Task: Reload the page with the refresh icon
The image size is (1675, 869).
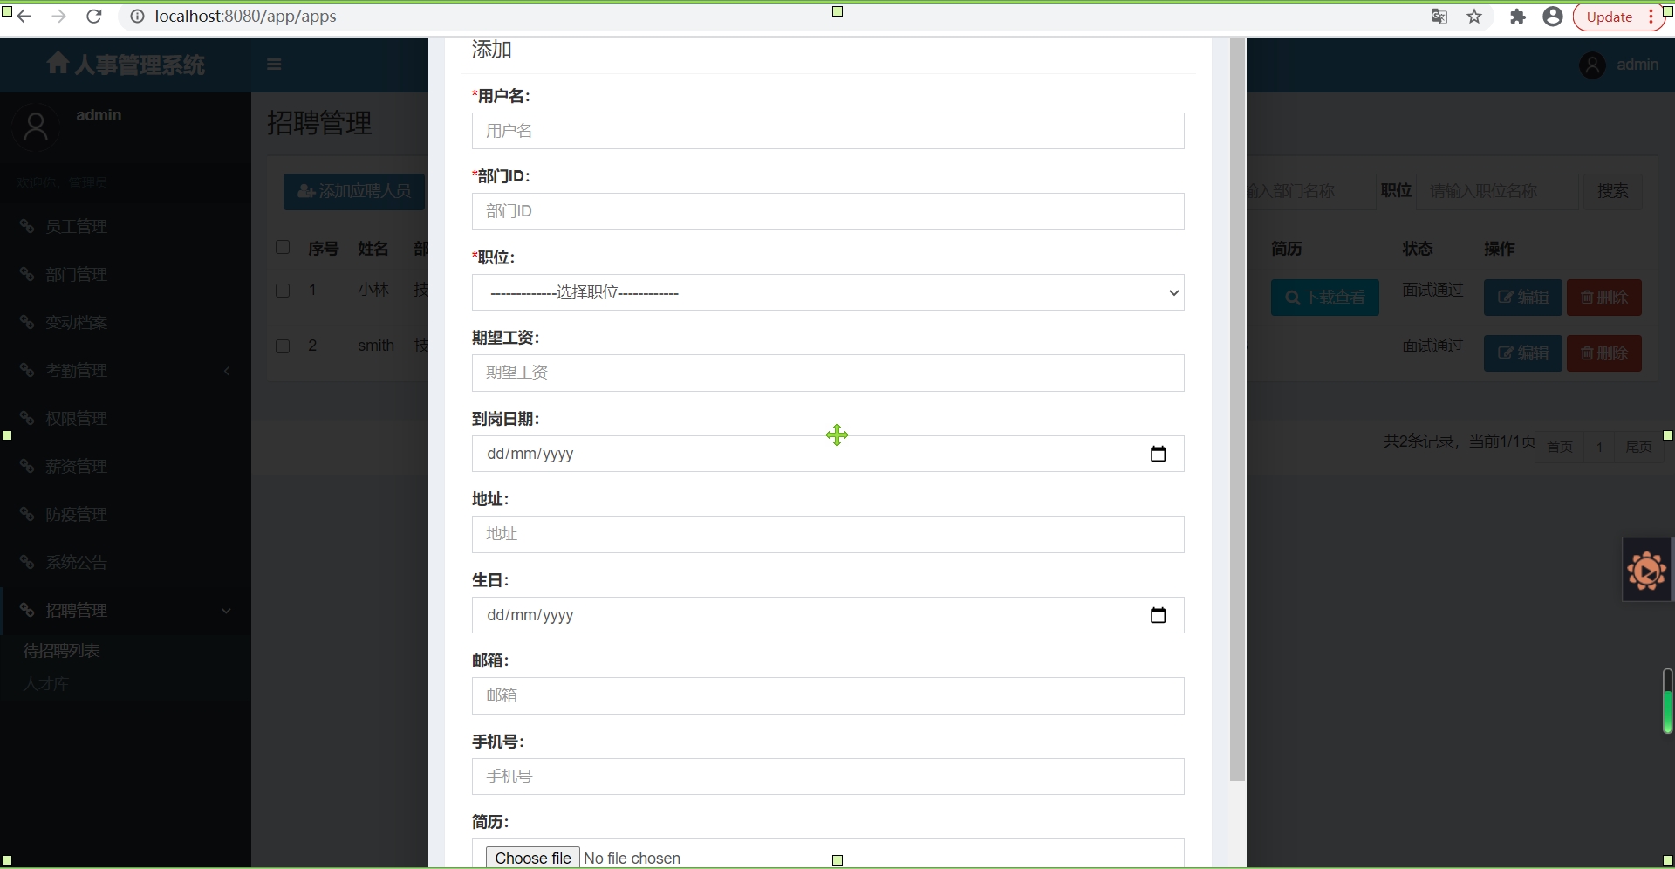Action: point(94,17)
